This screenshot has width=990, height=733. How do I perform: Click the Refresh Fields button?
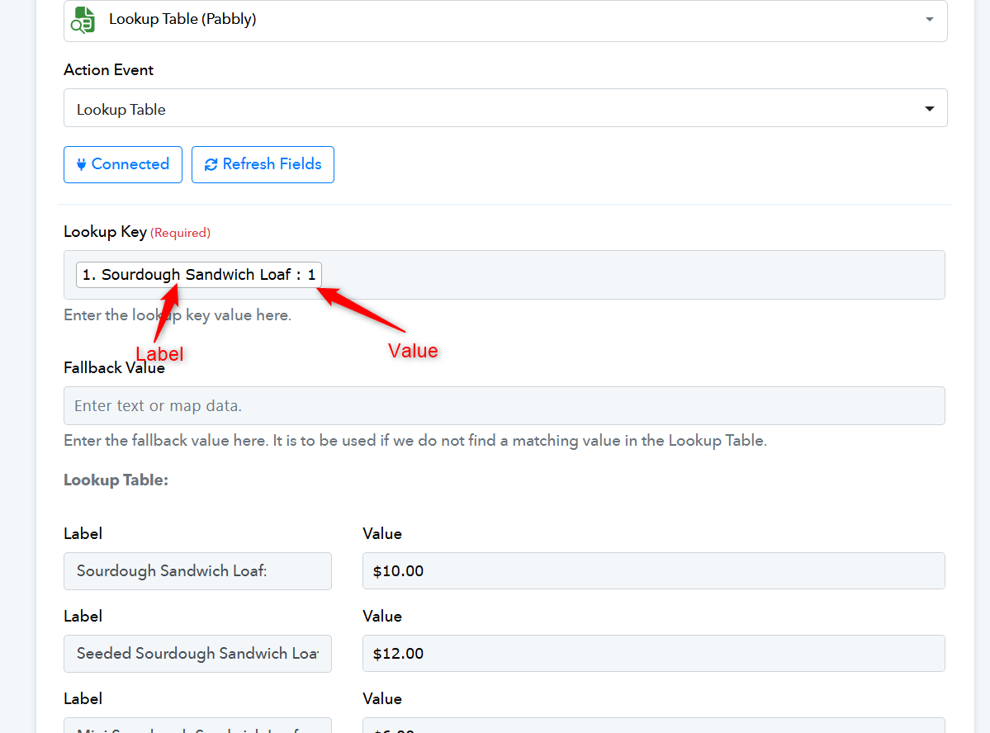point(263,165)
